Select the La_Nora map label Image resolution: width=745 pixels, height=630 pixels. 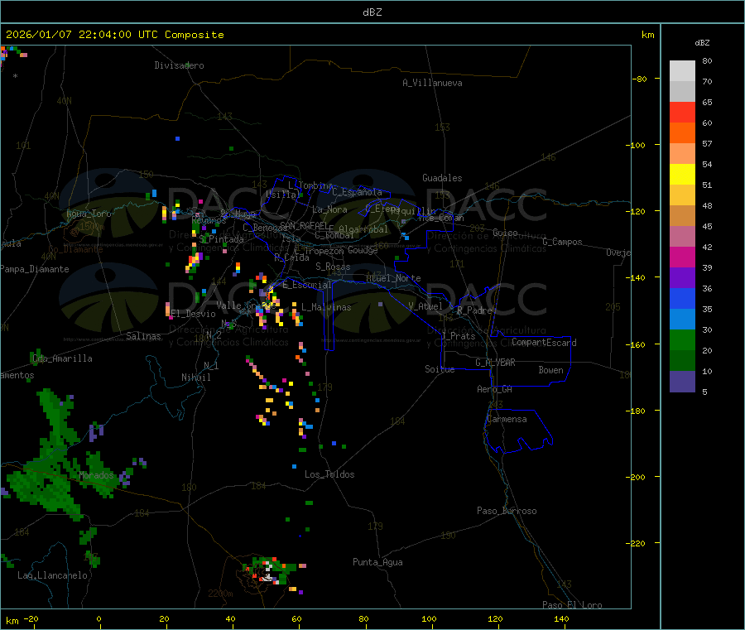coord(329,209)
